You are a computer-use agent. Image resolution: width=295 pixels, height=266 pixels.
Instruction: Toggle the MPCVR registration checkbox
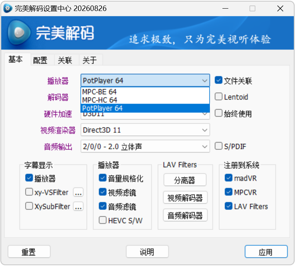tap(229, 192)
